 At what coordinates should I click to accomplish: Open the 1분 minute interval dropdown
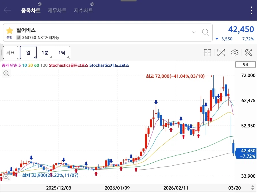pyautogui.click(x=45, y=52)
